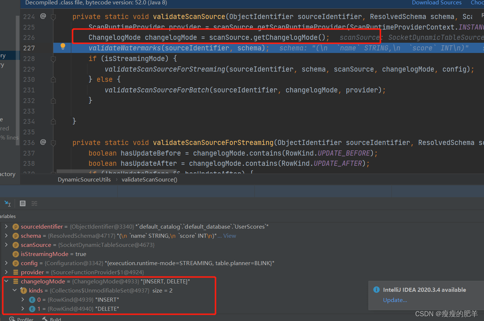Click 'validateScanSourceForBatch' on line 231

(157, 90)
